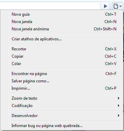
Task: Open a Nova guia
Action: (66, 14)
